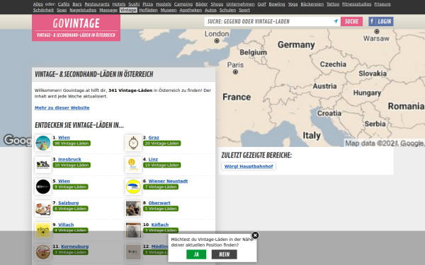Open the Shops category
425x265 pixels.
(x=217, y=4)
